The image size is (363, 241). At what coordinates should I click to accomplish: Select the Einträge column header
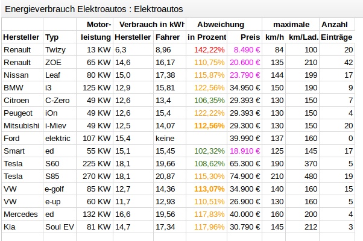[336, 37]
